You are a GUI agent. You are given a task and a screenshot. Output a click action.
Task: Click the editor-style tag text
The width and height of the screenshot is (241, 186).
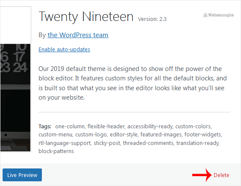click(x=124, y=135)
